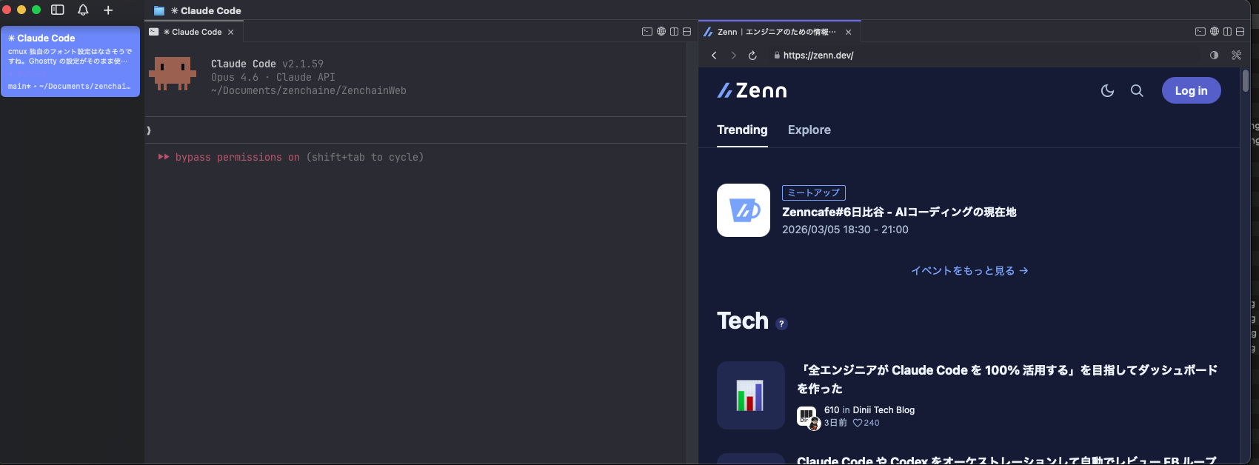Click the Zenn logo
This screenshot has width=1259, height=465.
[x=752, y=90]
